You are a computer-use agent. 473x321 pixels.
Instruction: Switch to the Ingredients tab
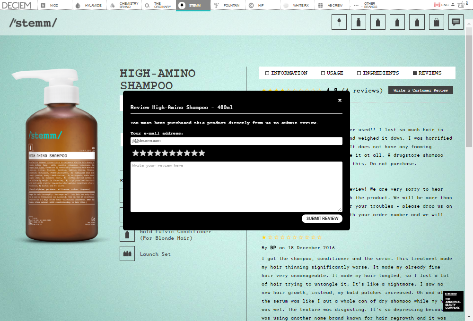[x=378, y=73]
